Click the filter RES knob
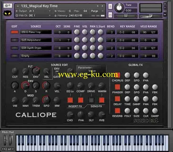The width and height of the screenshot is (173, 152). pyautogui.click(x=25, y=71)
